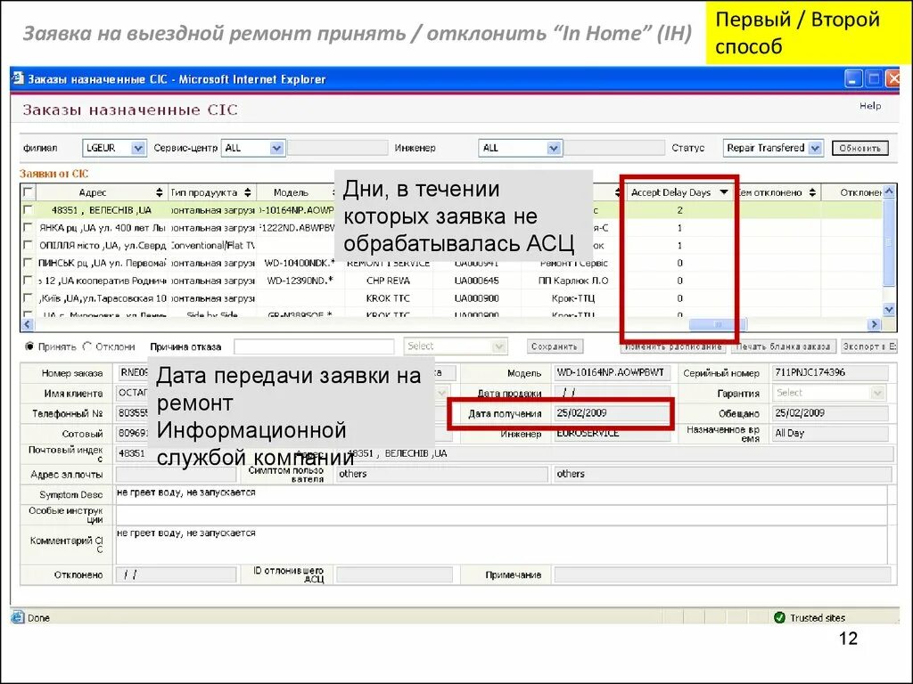Click the Дата получения field 25/02/2009
The width and height of the screenshot is (913, 684).
(612, 413)
